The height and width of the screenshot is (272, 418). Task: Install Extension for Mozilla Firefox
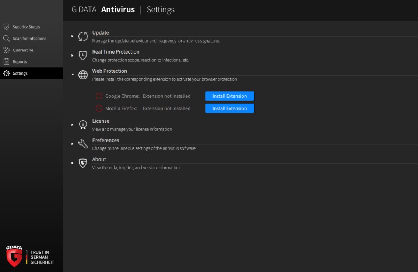[229, 108]
